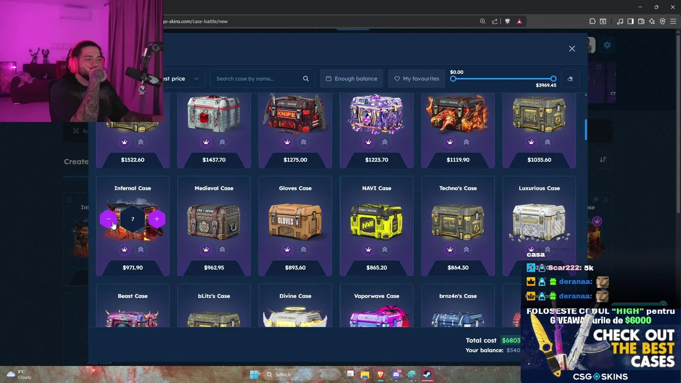
Task: Select the Medieval Case image
Action: [x=214, y=221]
